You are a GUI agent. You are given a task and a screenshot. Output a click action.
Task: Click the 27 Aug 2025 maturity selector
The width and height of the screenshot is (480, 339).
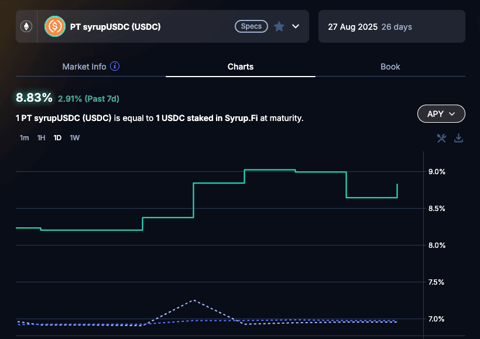coord(392,26)
